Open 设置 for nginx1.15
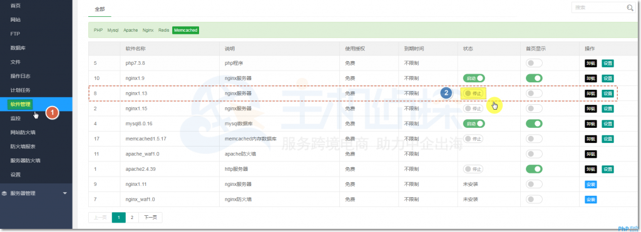 608,109
